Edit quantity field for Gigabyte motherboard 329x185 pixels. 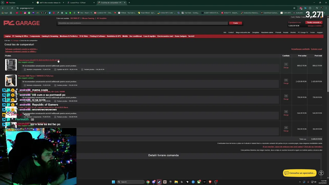286,64
